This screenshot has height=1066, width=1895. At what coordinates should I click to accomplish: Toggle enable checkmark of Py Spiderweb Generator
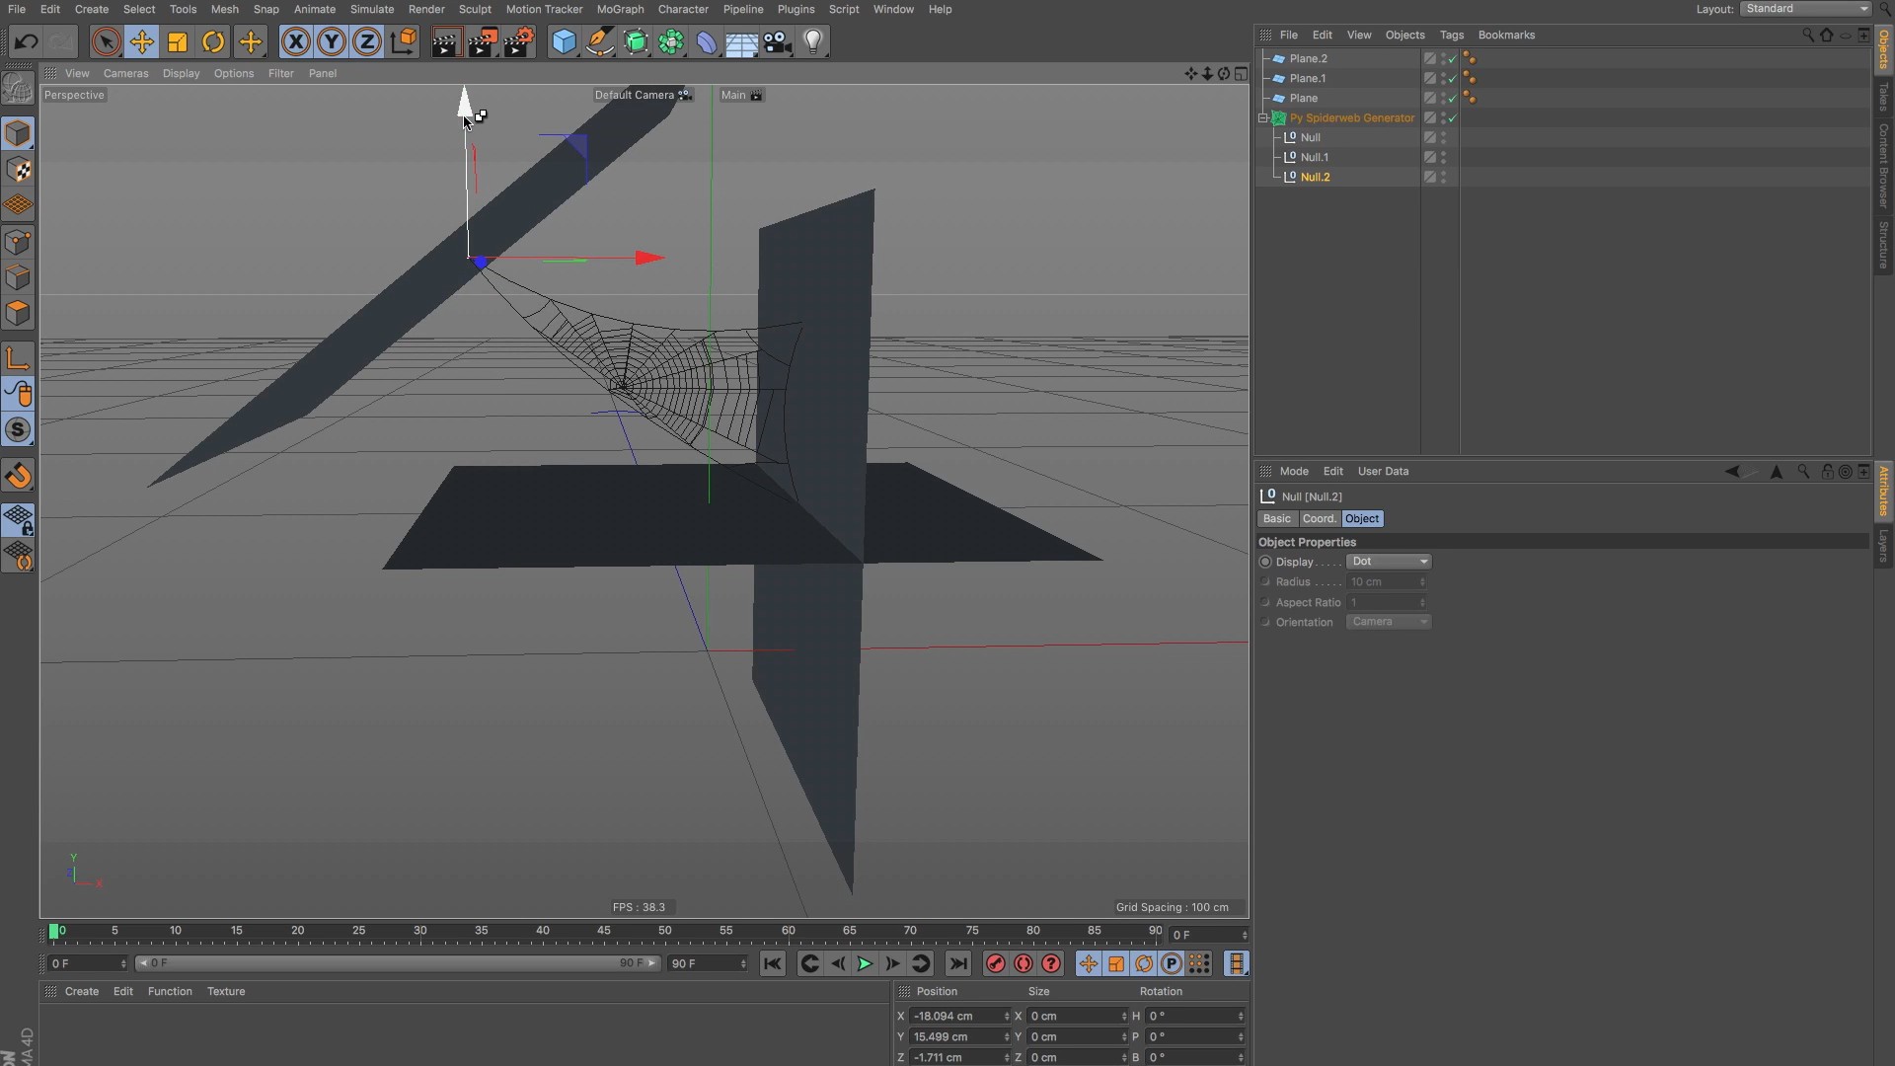click(x=1453, y=118)
